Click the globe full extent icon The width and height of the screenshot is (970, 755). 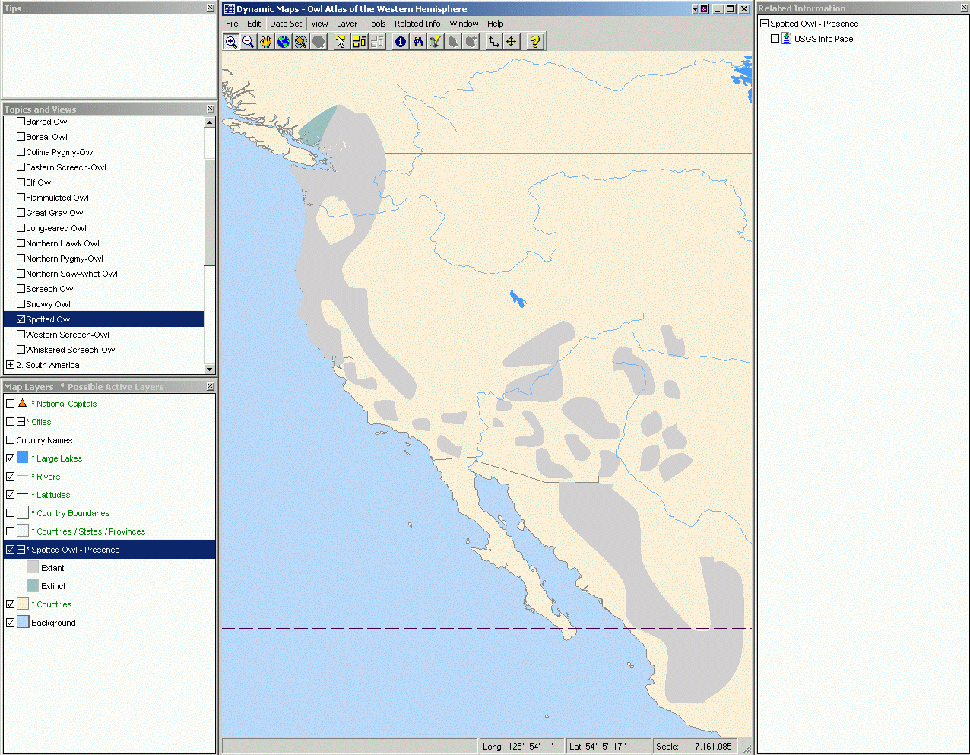pyautogui.click(x=283, y=42)
